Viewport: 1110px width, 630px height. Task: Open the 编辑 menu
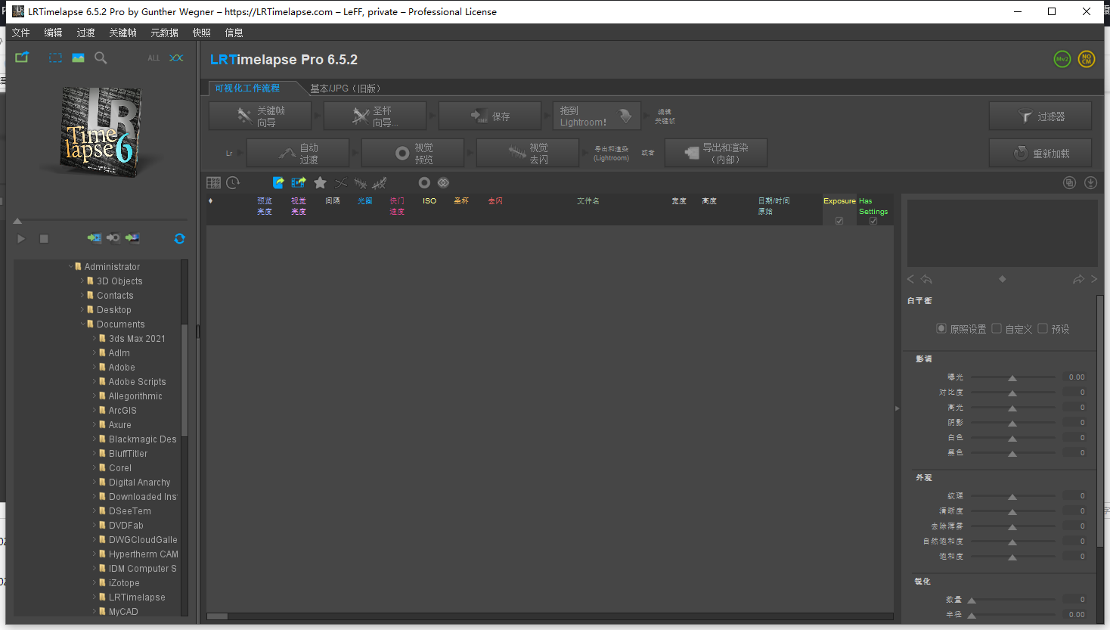tap(53, 33)
